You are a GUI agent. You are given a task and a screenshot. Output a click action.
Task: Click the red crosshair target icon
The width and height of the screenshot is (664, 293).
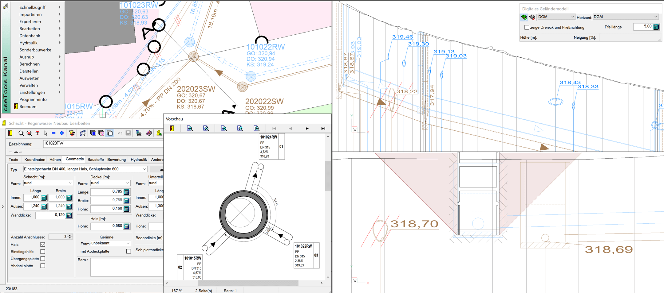(x=38, y=133)
